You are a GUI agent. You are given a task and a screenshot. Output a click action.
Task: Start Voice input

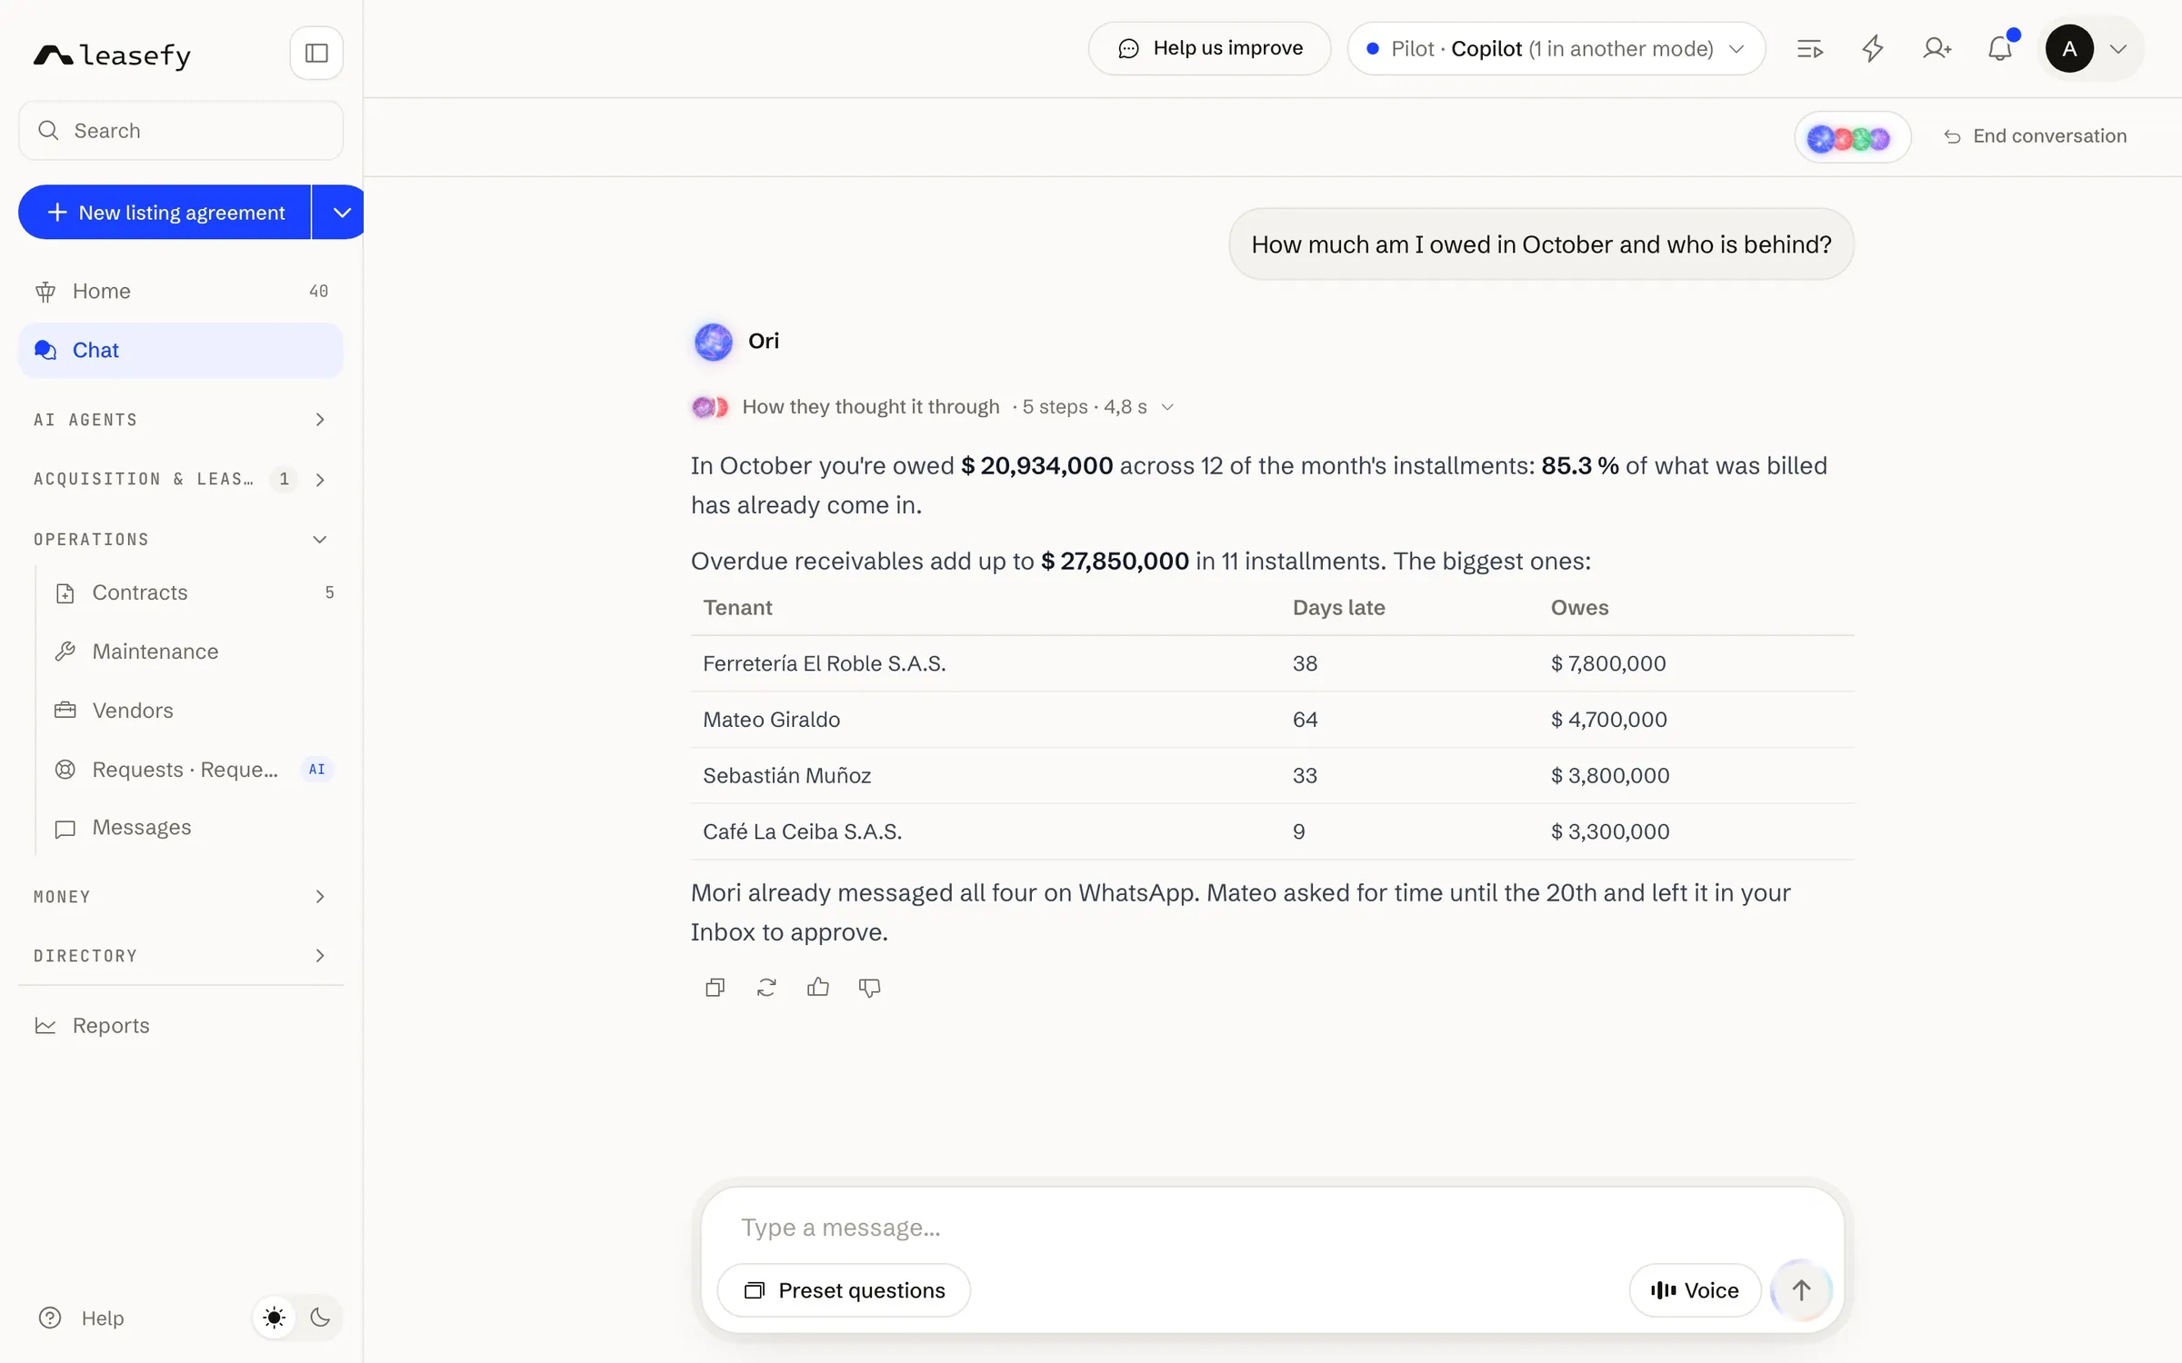tap(1695, 1290)
